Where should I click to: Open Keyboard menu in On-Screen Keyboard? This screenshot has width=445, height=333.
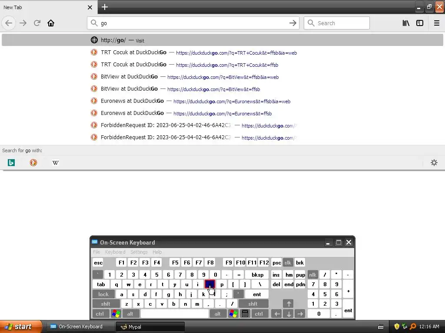[115, 252]
